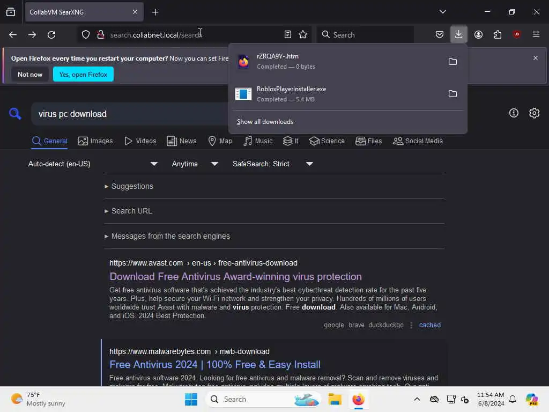Open the cached link for Avast result
549x412 pixels.
(x=429, y=325)
